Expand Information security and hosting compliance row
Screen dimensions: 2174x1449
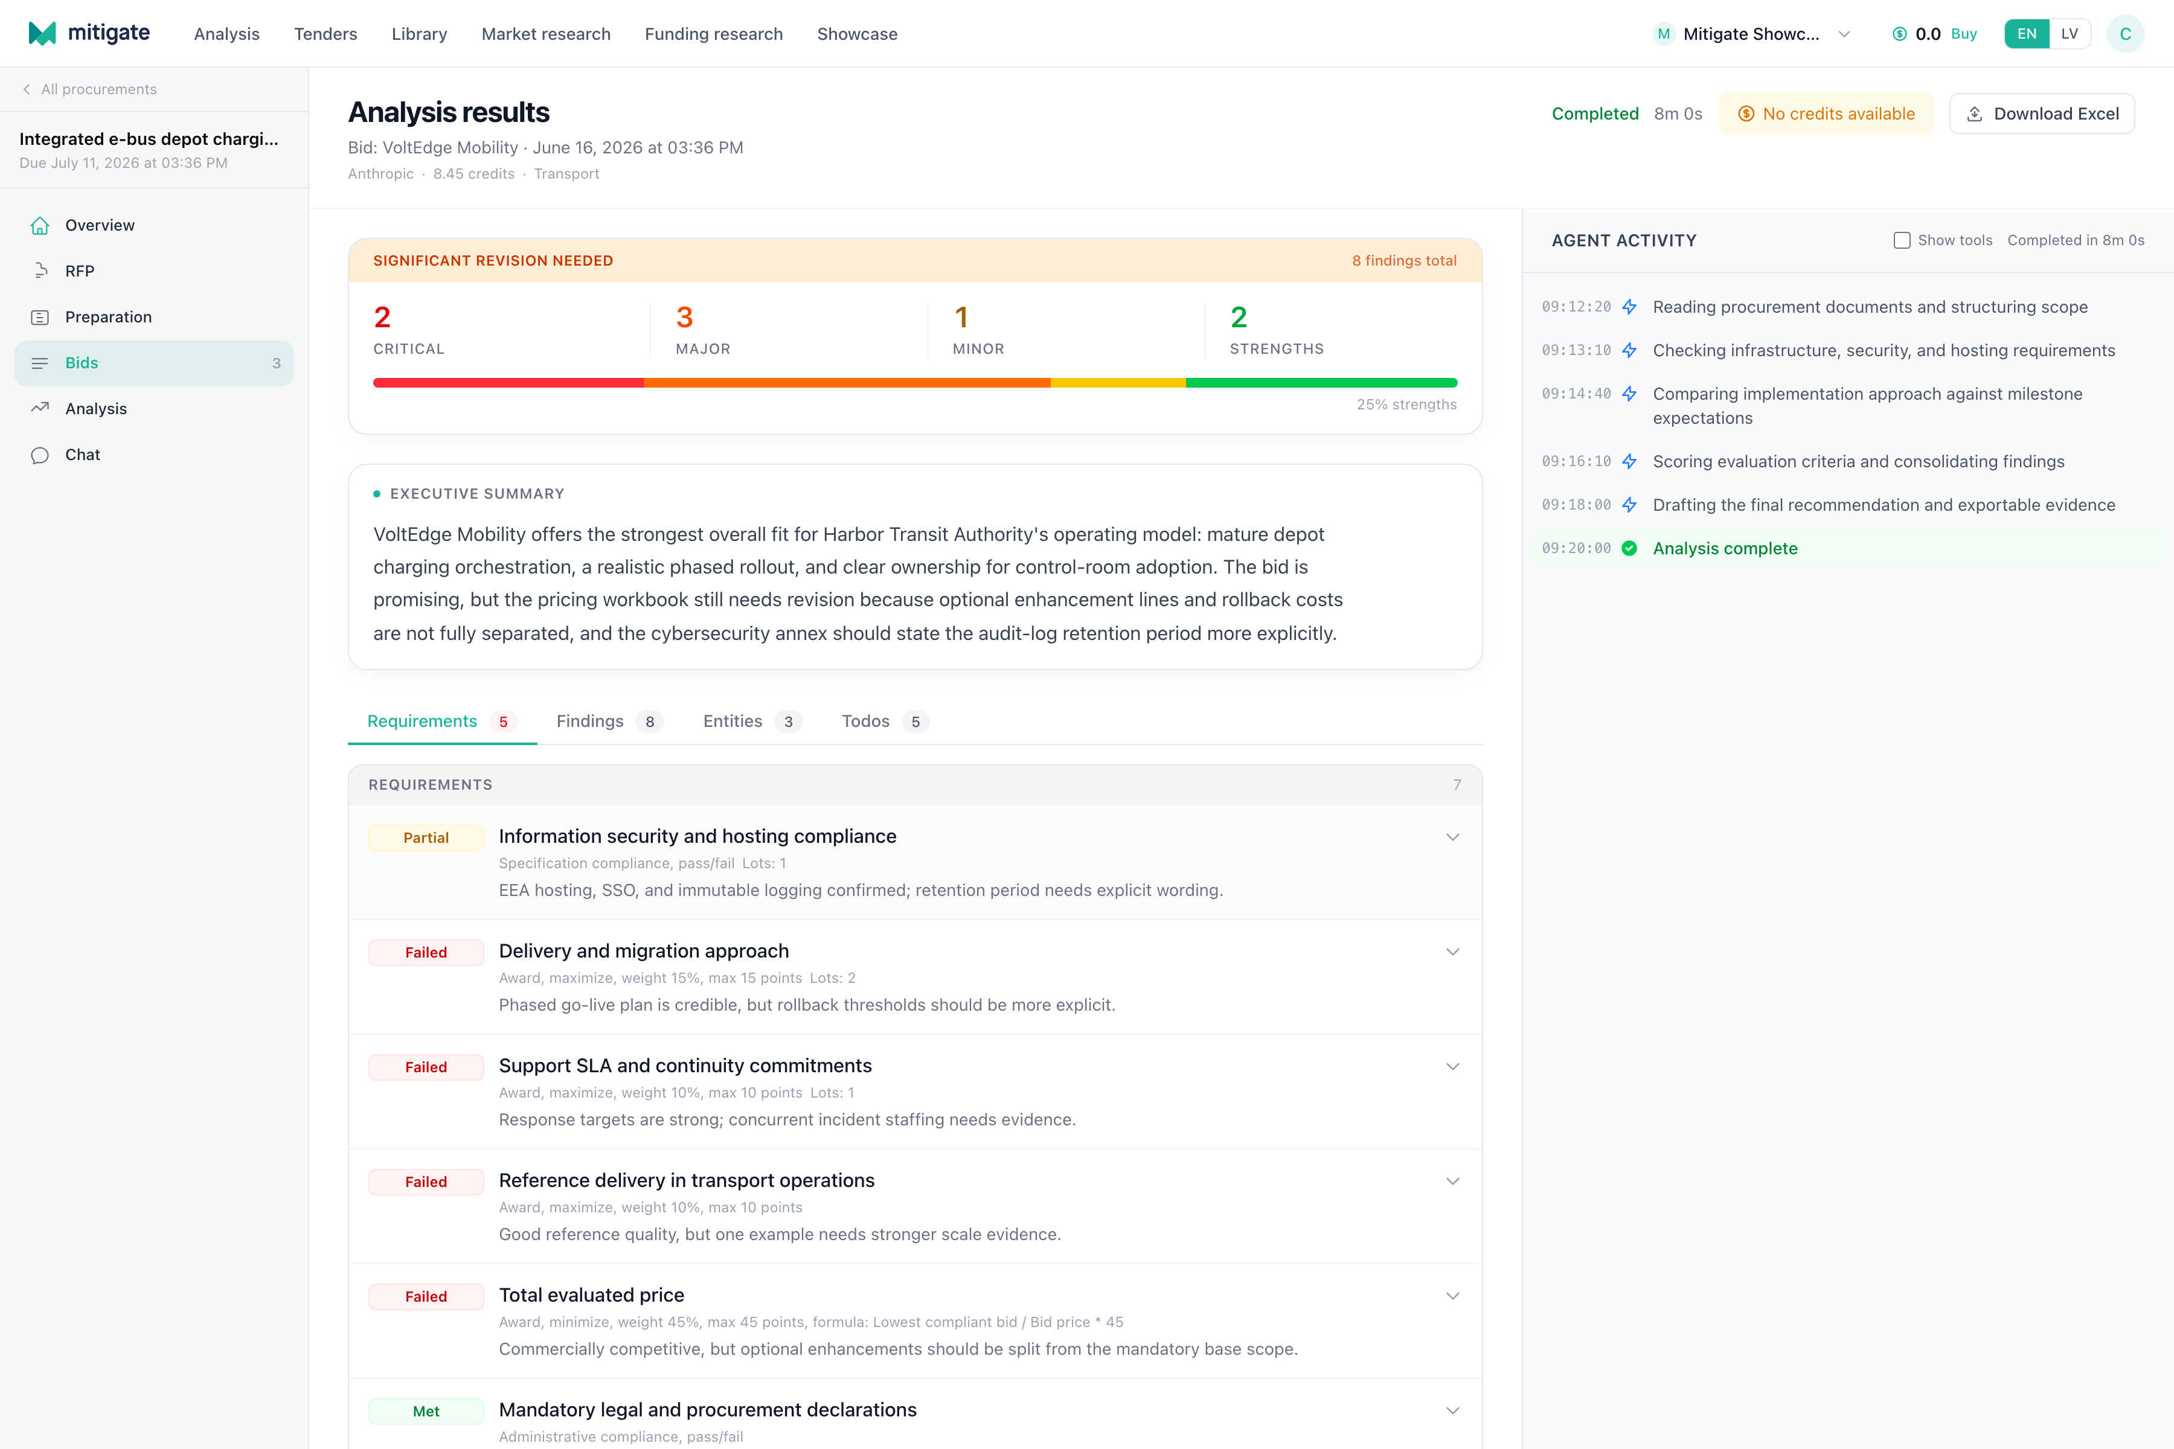[1452, 837]
